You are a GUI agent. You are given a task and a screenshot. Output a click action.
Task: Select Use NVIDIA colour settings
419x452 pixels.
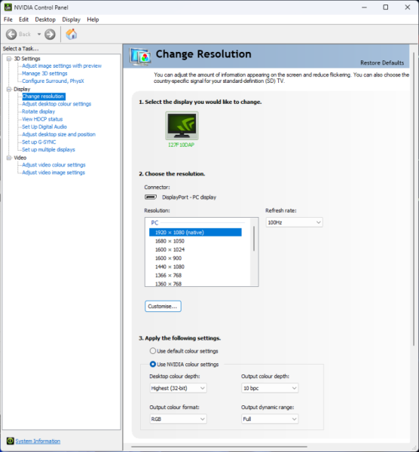coord(152,364)
